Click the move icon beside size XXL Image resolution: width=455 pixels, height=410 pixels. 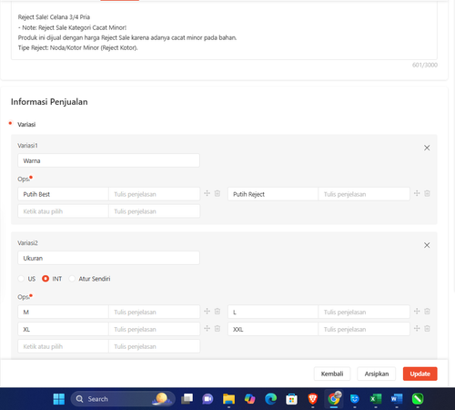417,329
